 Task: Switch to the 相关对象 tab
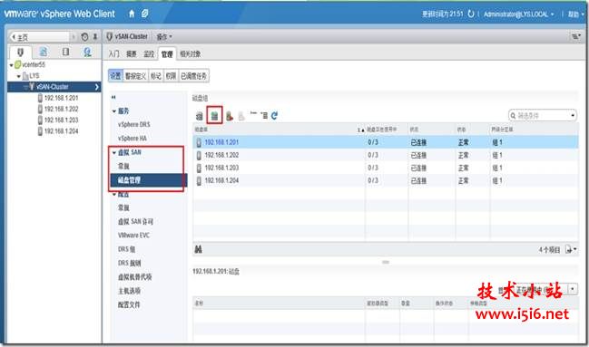click(x=190, y=54)
